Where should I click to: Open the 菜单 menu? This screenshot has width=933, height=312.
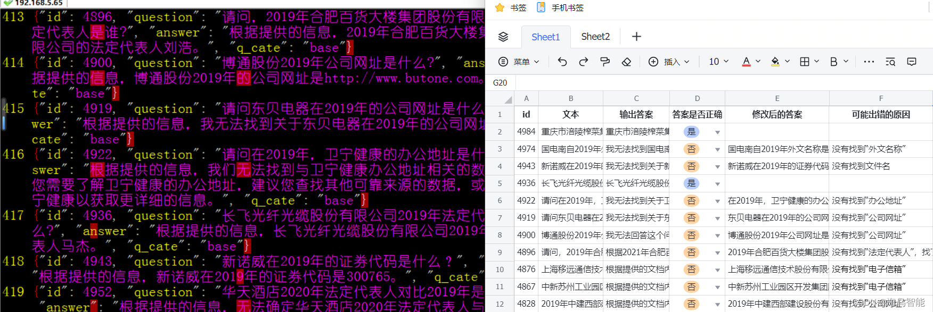[519, 62]
